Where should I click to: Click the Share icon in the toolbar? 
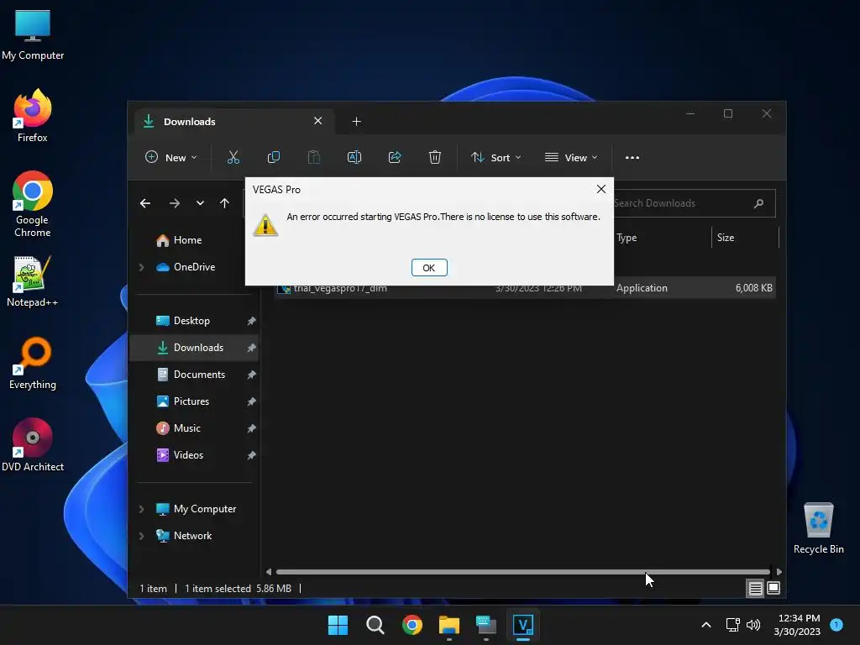tap(395, 157)
